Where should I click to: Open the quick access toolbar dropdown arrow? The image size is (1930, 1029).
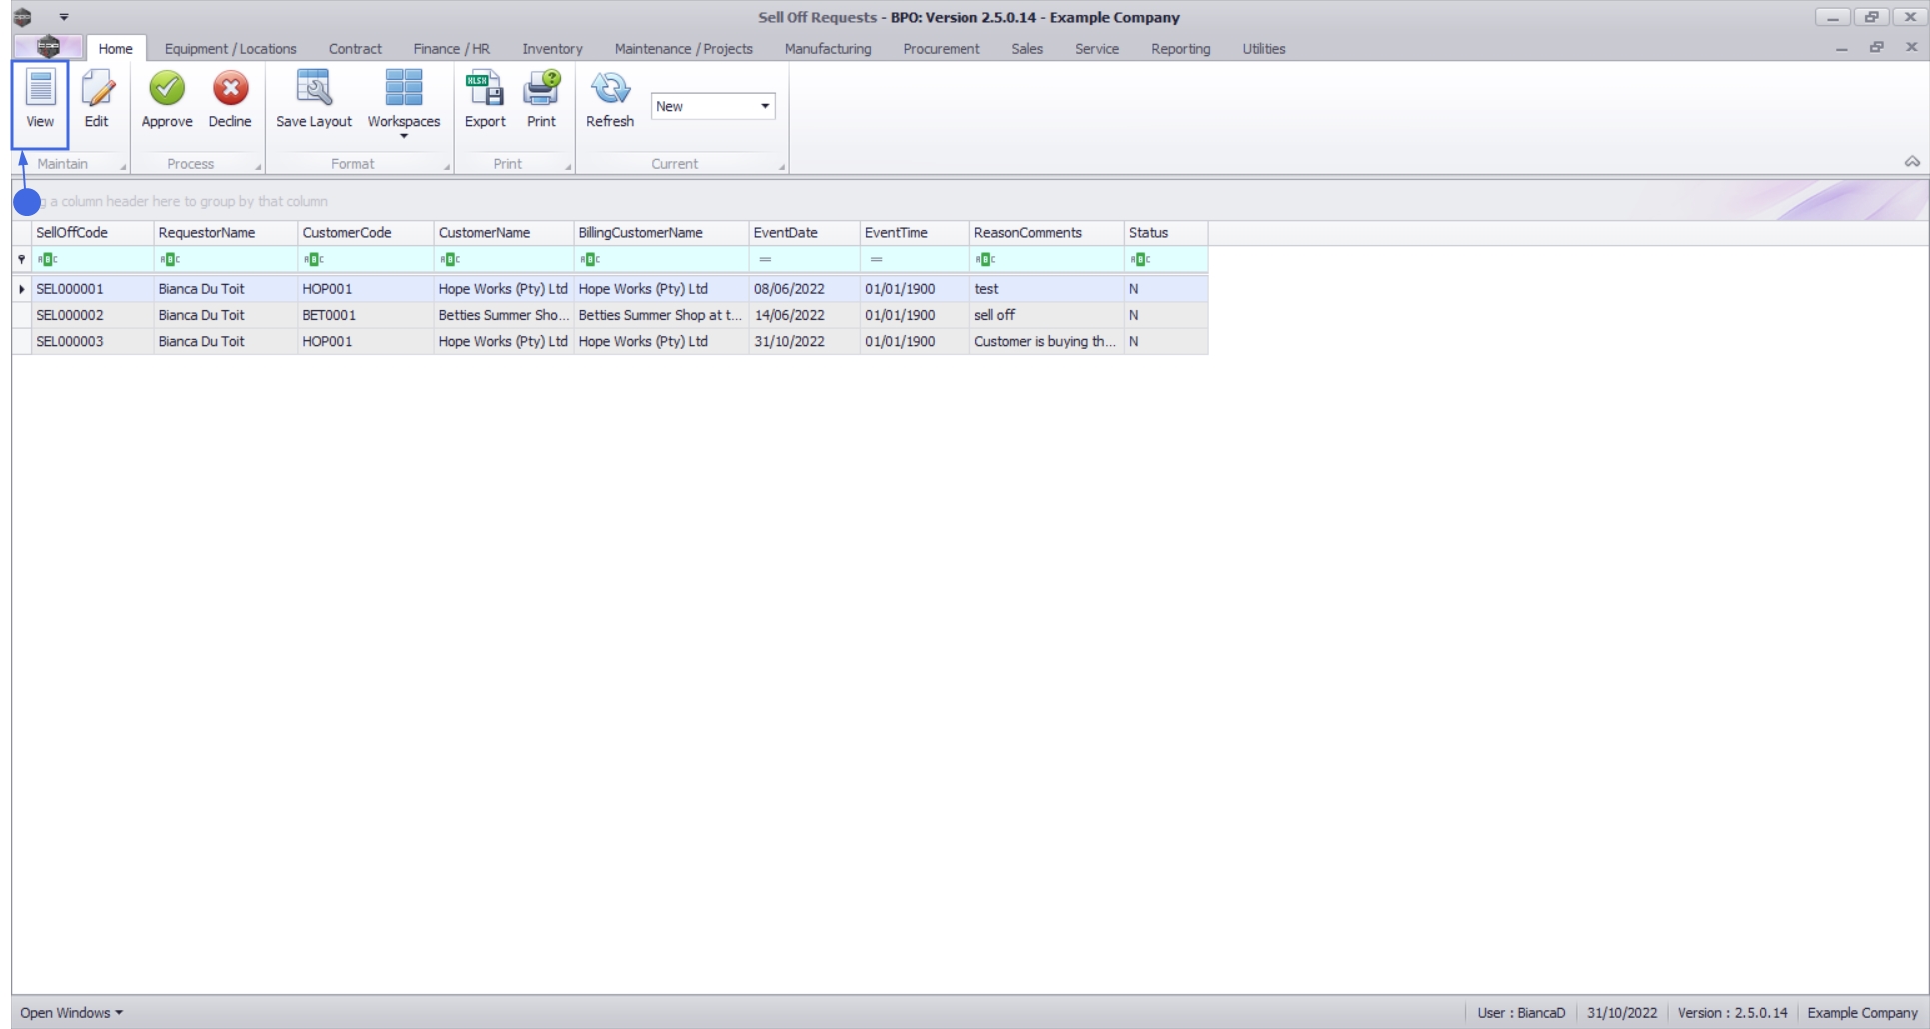(x=64, y=17)
